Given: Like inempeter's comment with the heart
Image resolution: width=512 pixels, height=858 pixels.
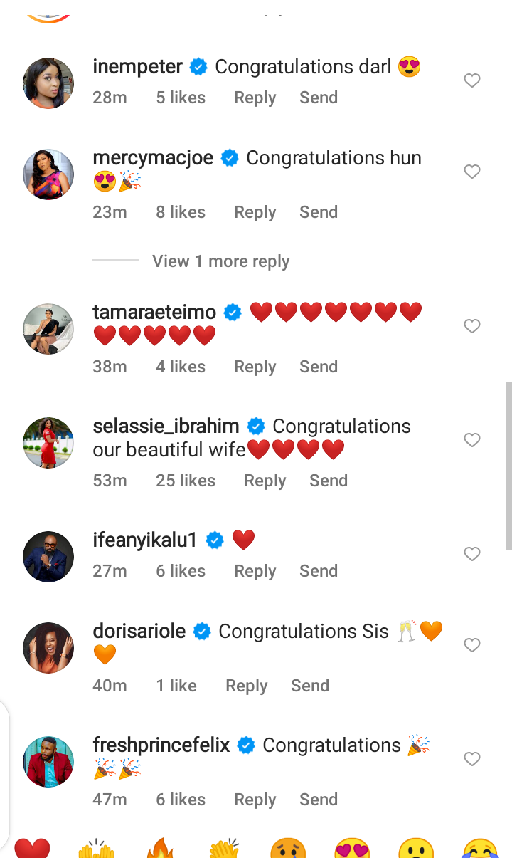Looking at the screenshot, I should 472,81.
